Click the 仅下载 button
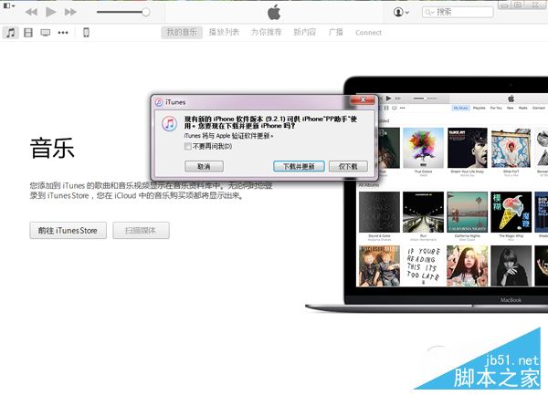This screenshot has width=548, height=395. [348, 166]
